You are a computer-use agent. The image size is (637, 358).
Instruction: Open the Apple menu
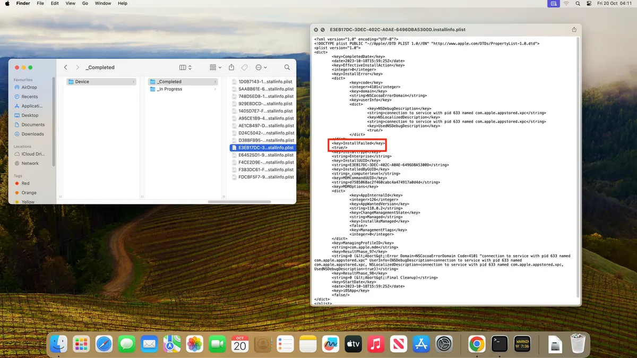(7, 4)
